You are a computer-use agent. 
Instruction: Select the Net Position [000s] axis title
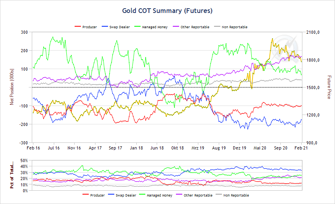12,87
